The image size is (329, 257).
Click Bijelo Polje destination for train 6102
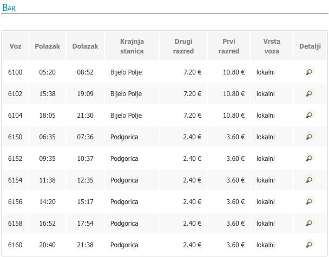click(x=126, y=94)
